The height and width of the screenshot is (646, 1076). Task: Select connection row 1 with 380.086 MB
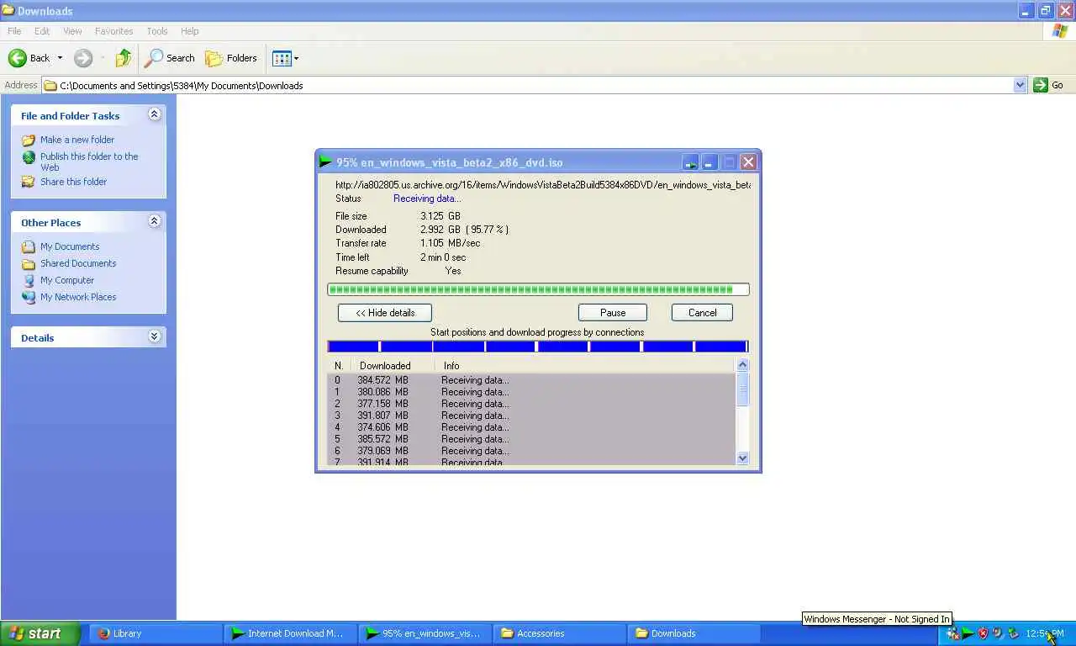pyautogui.click(x=531, y=392)
